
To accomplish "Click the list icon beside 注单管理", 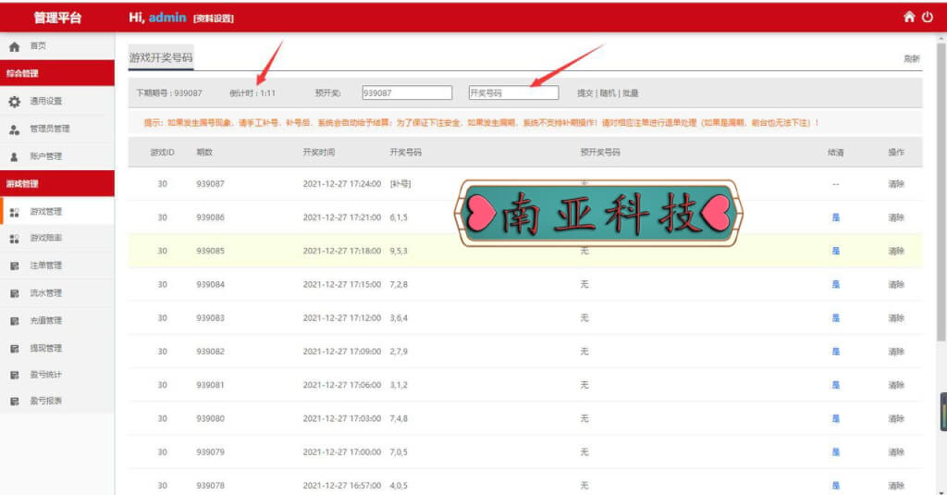I will pyautogui.click(x=15, y=266).
